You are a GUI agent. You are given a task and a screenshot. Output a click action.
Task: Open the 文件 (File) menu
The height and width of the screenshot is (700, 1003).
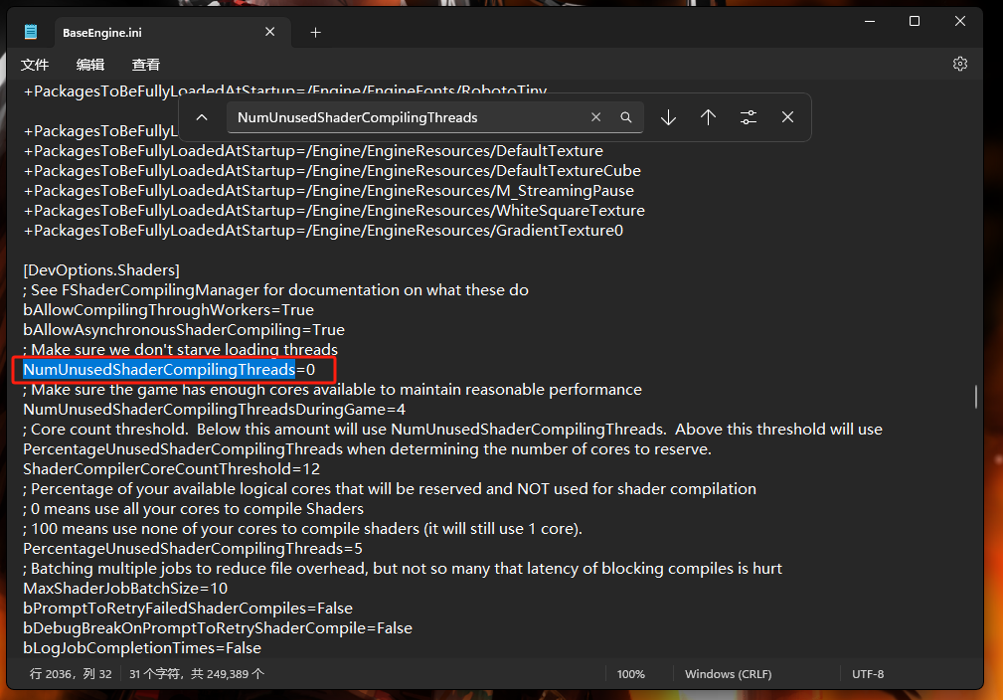point(35,65)
